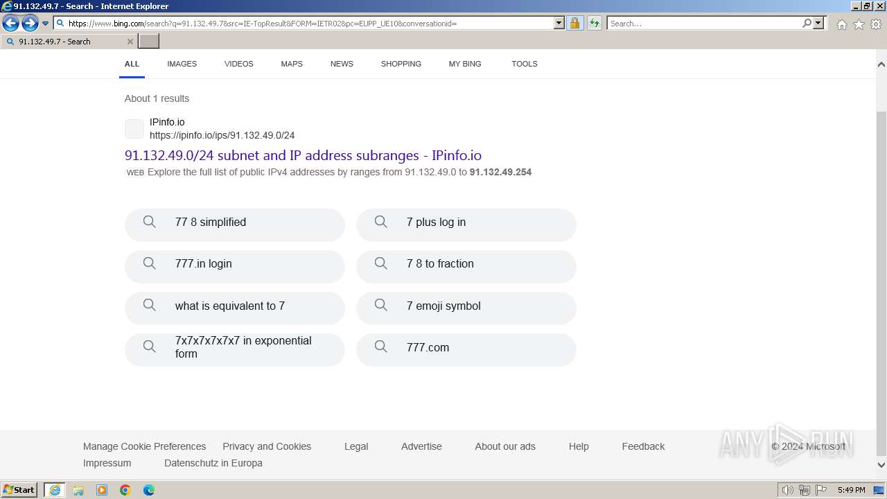Image resolution: width=887 pixels, height=499 pixels.
Task: Click Internet Explorer taskbar icon
Action: (55, 490)
